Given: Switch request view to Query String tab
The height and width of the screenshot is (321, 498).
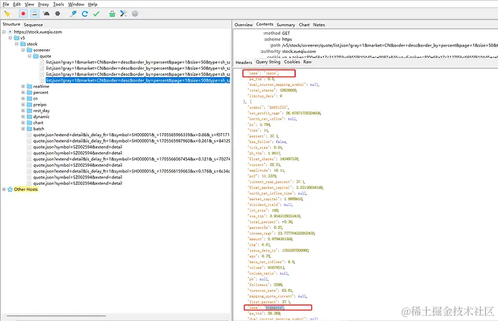Looking at the screenshot, I should 268,62.
